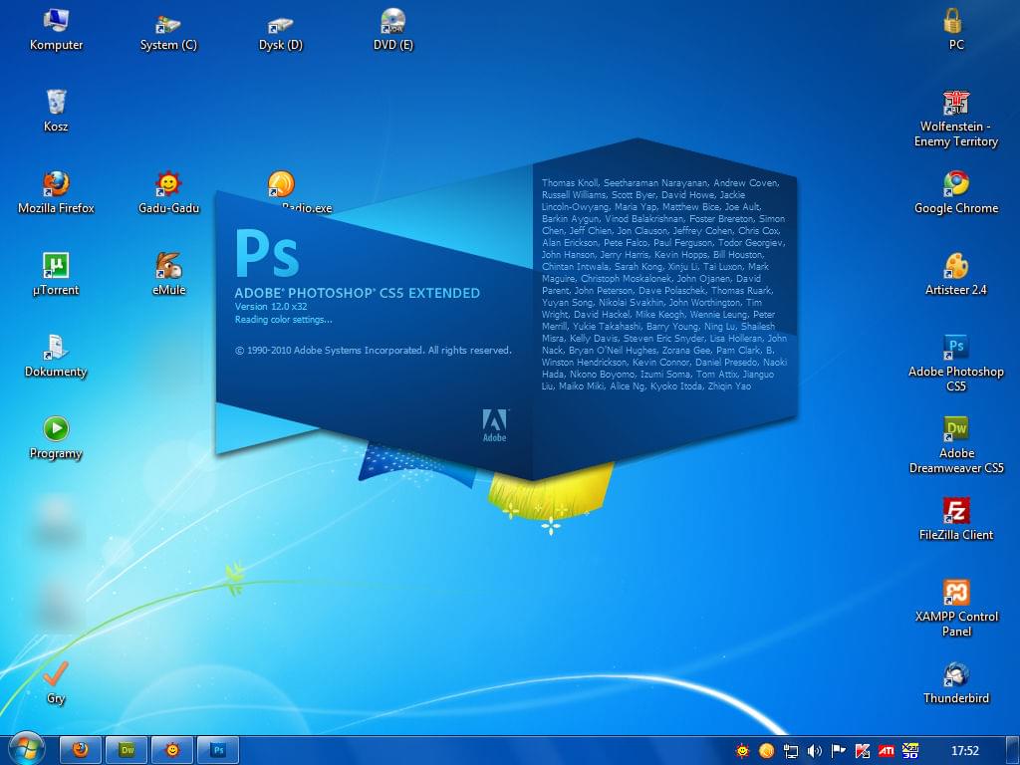Image resolution: width=1020 pixels, height=765 pixels.
Task: Open the Gadu-Gadu sun icon in system tray
Action: (742, 751)
